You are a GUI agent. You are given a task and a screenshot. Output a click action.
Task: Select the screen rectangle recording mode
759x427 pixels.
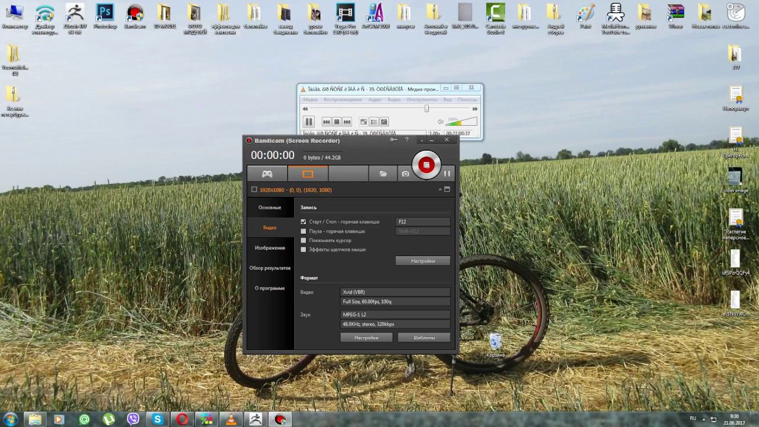pos(307,174)
